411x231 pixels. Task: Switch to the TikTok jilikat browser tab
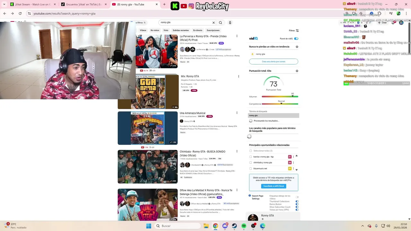[x=83, y=4]
